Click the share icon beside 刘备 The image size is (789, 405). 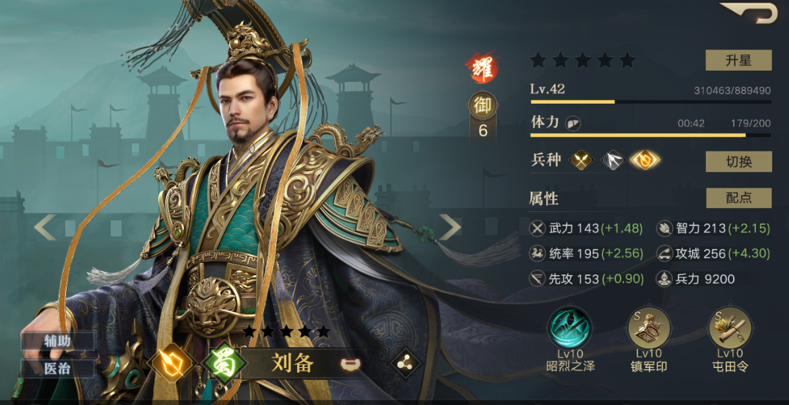click(406, 363)
